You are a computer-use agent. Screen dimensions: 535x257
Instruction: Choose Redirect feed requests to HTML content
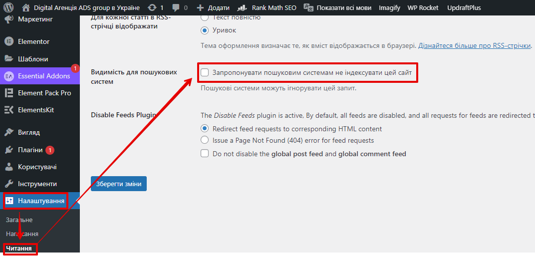tap(205, 129)
